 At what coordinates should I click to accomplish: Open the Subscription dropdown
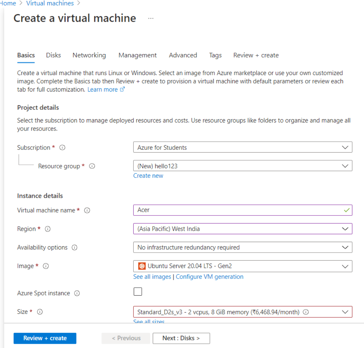(x=243, y=148)
